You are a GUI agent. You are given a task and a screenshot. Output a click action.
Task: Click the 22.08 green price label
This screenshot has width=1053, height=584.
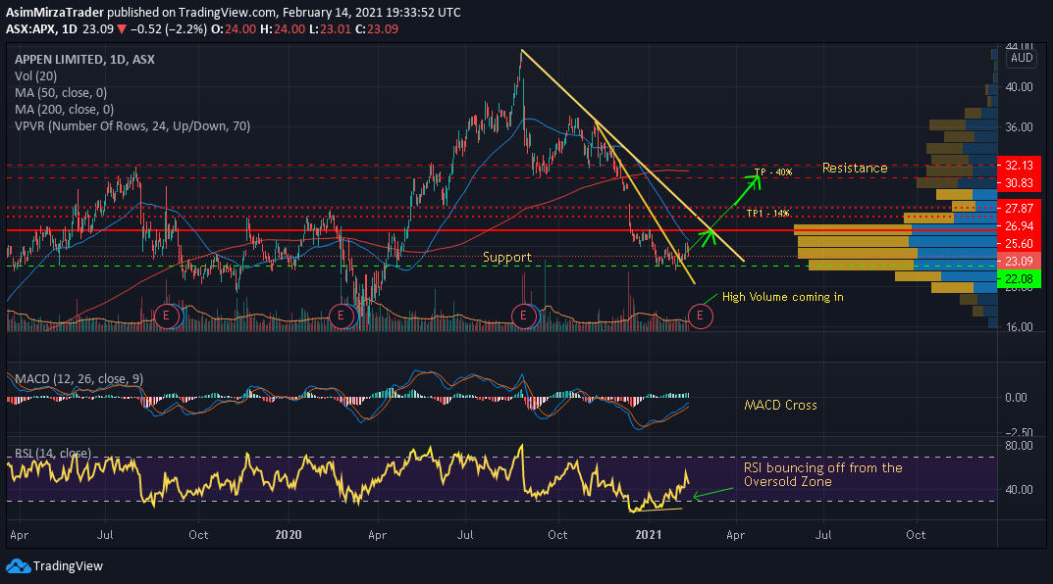[x=1019, y=278]
